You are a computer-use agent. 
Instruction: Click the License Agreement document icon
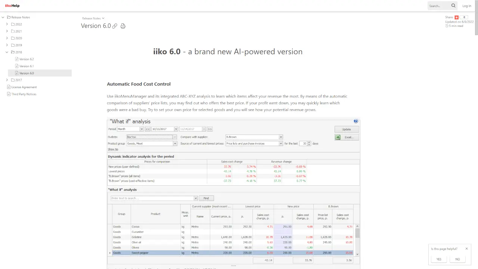pyautogui.click(x=9, y=87)
